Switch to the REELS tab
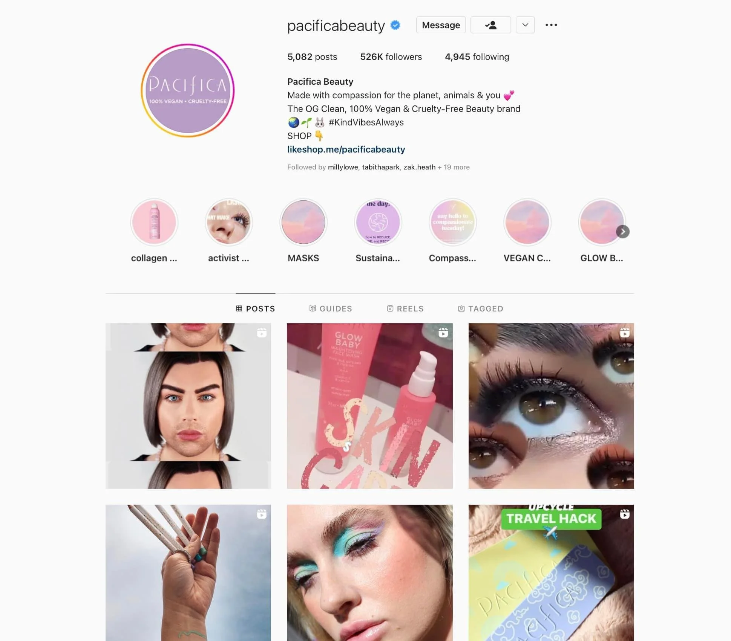Screen dimensions: 731x641 point(405,309)
